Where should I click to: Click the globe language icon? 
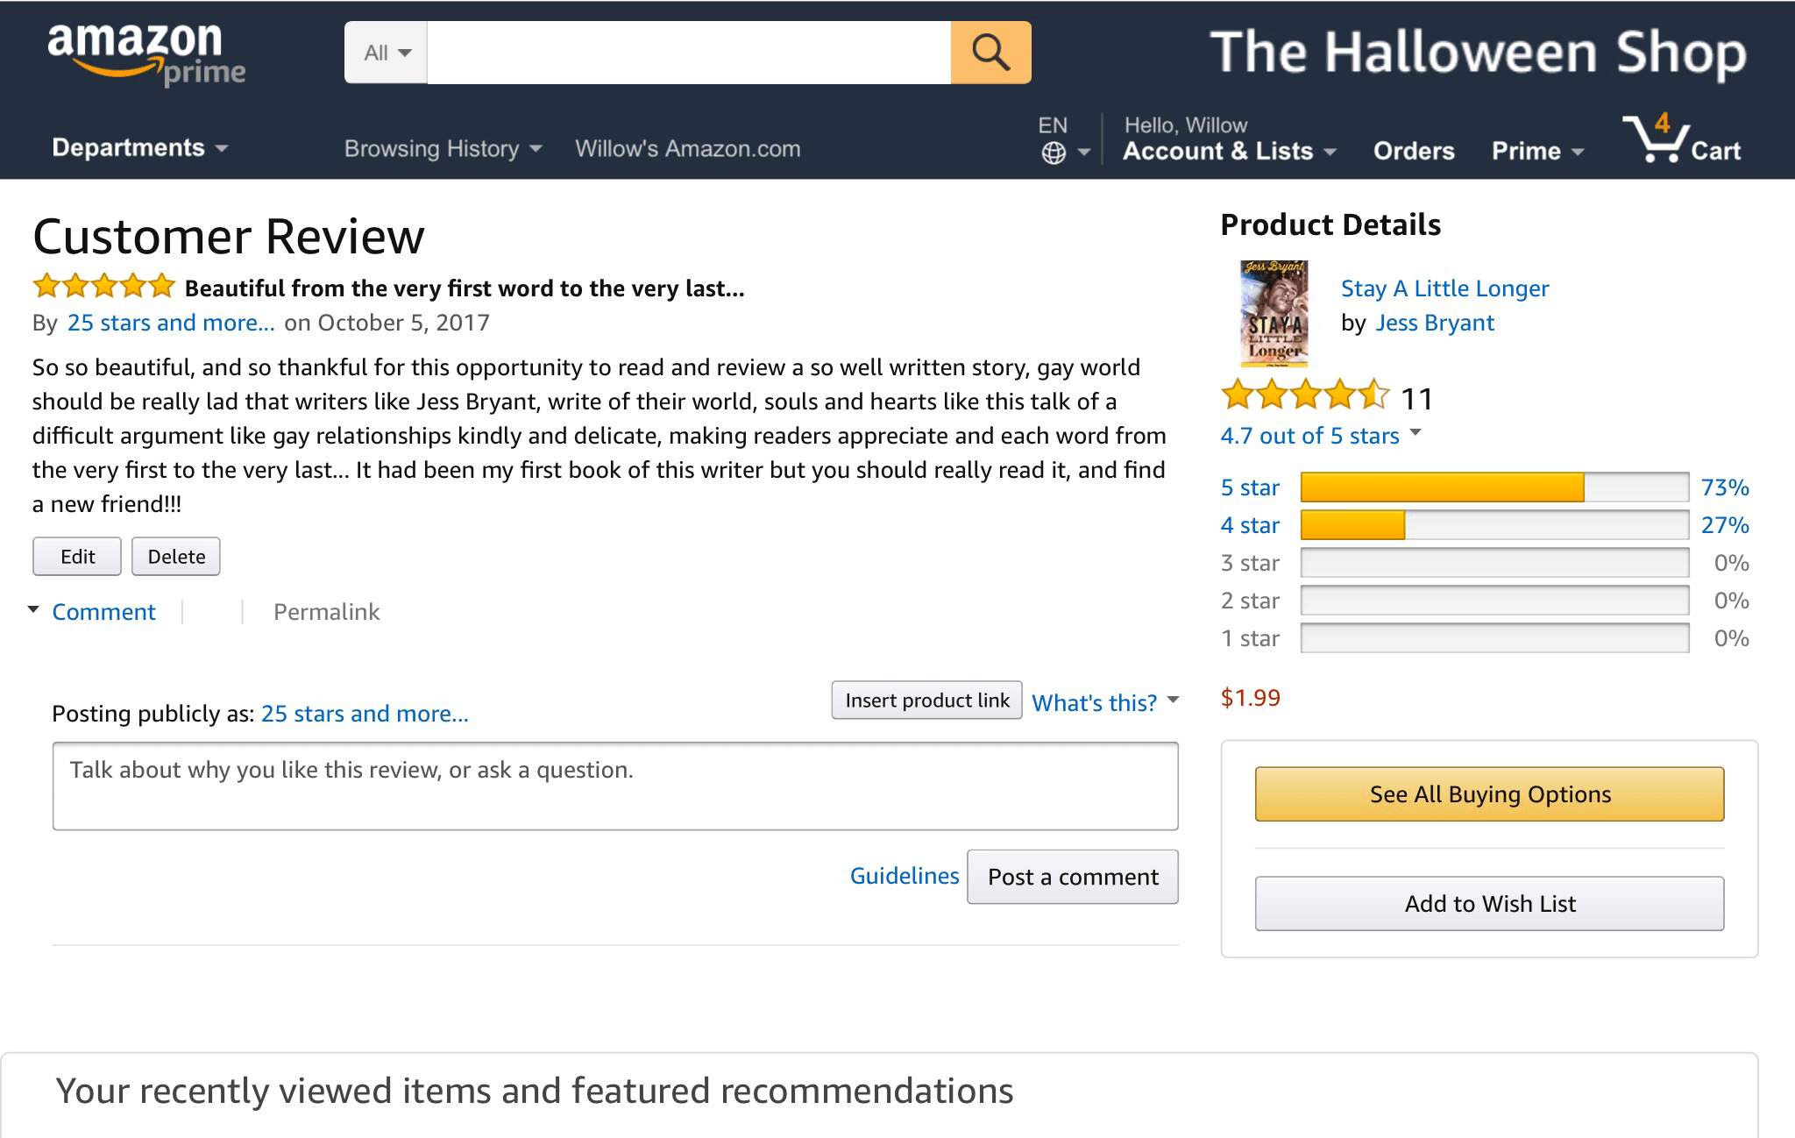pyautogui.click(x=1054, y=153)
